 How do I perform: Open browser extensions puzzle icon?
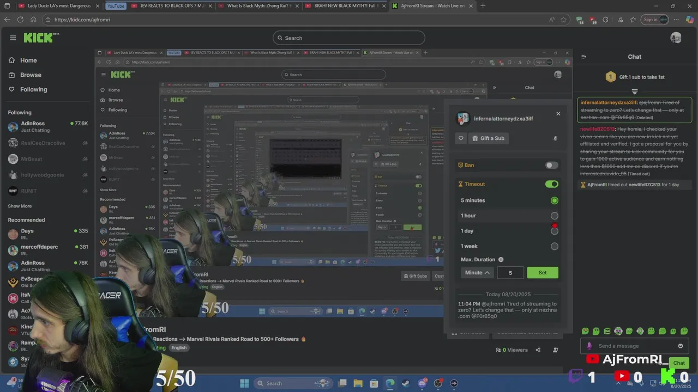click(x=605, y=20)
